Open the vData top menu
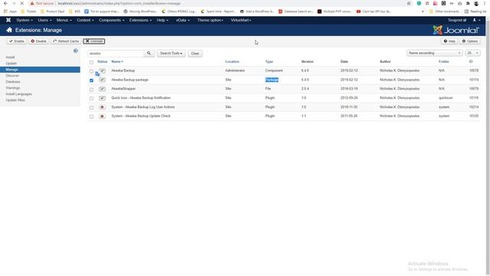Image resolution: width=490 pixels, height=276 pixels. coord(183,20)
